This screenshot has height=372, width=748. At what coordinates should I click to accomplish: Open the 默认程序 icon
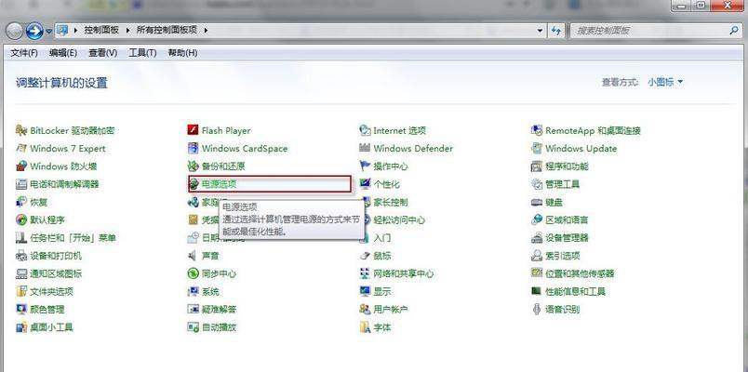[x=21, y=219]
